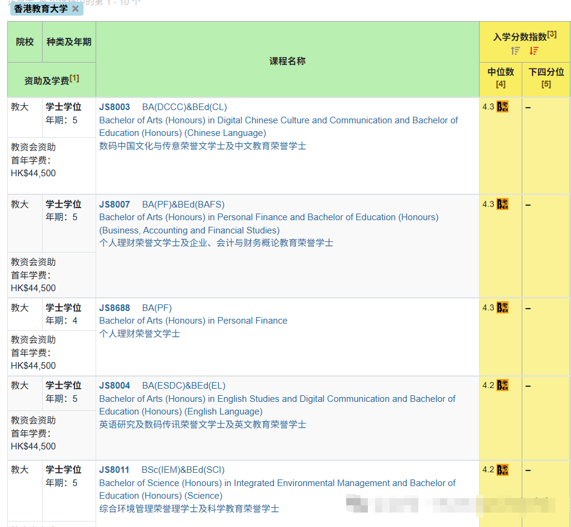Select the 课程名称 column header
The image size is (571, 527).
pyautogui.click(x=287, y=61)
